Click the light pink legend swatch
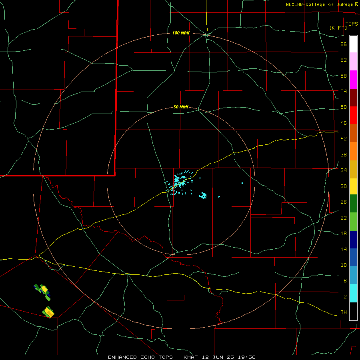360x360 pixels. click(353, 61)
